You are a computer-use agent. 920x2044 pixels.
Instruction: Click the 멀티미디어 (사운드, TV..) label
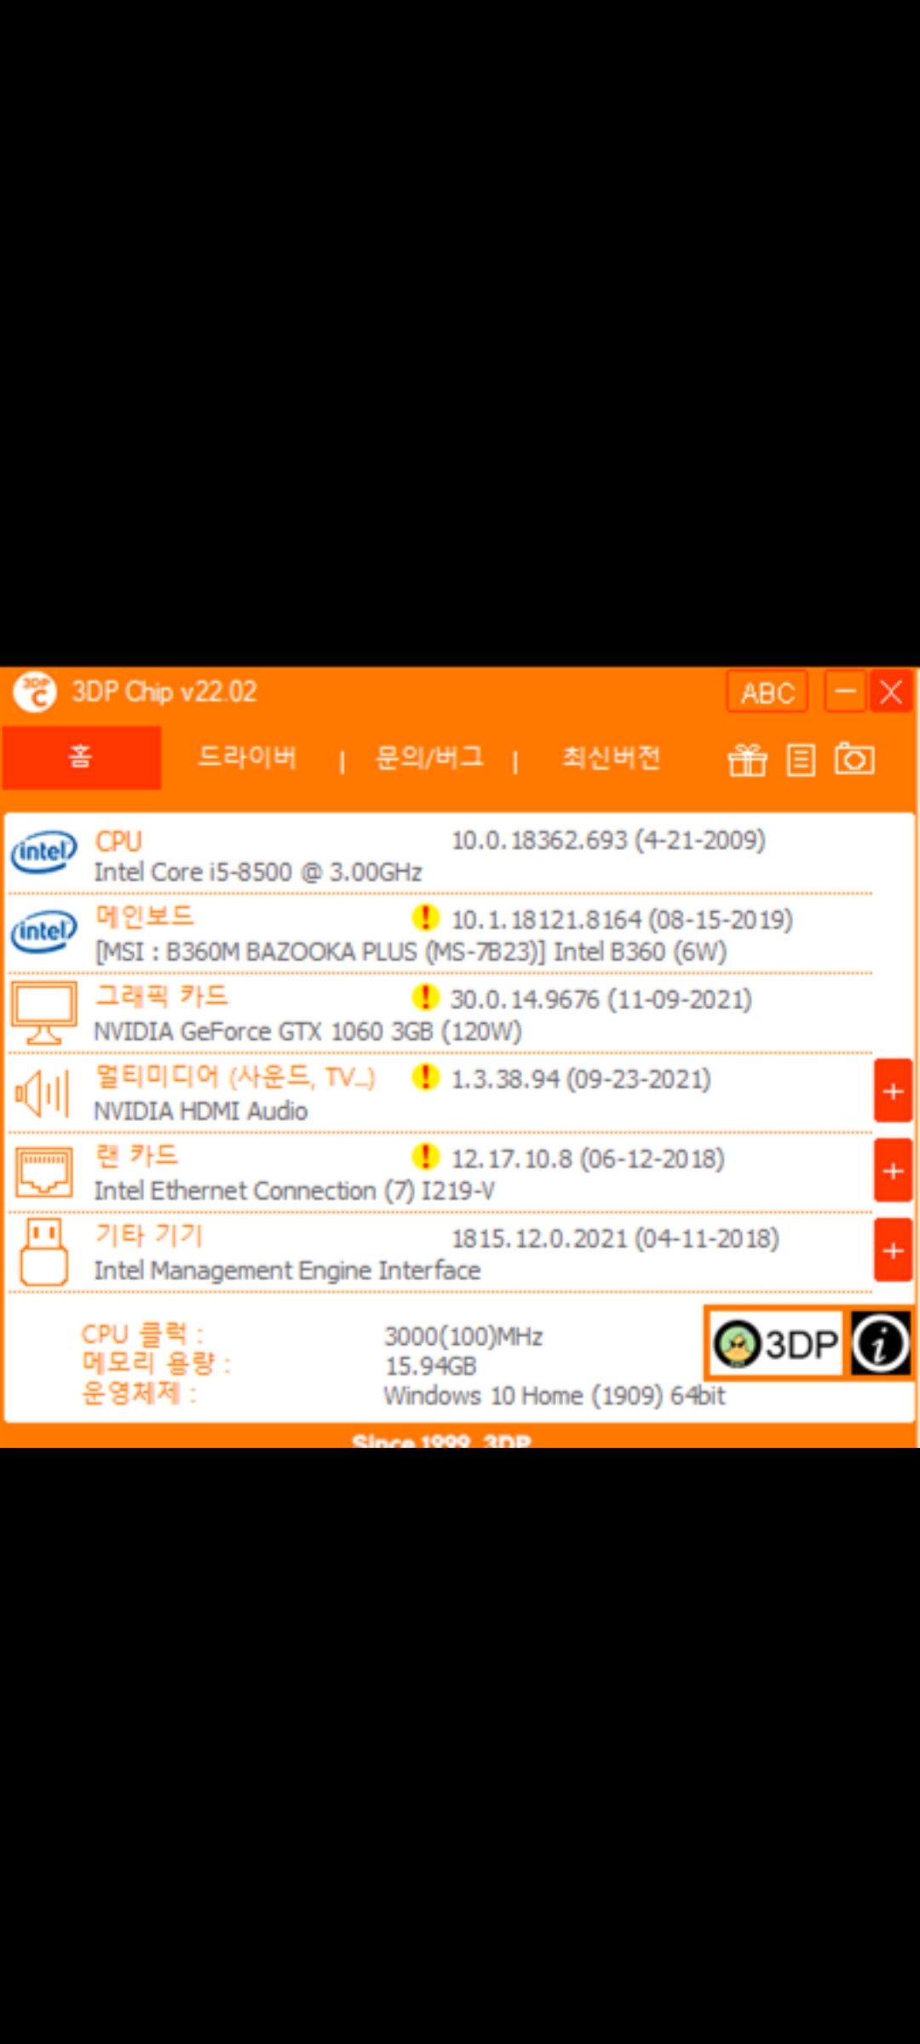click(x=235, y=1077)
